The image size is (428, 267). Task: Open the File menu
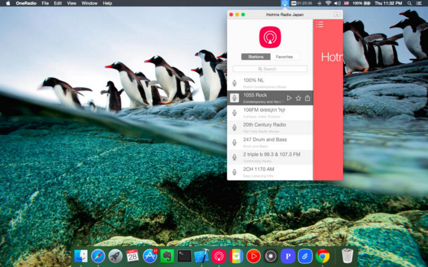(x=45, y=3)
